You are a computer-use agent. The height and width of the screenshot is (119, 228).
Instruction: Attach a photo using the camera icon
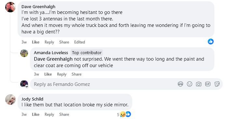199,84
